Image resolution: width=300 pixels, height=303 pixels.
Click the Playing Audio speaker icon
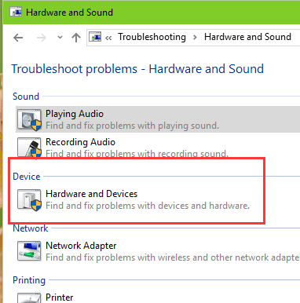click(29, 120)
